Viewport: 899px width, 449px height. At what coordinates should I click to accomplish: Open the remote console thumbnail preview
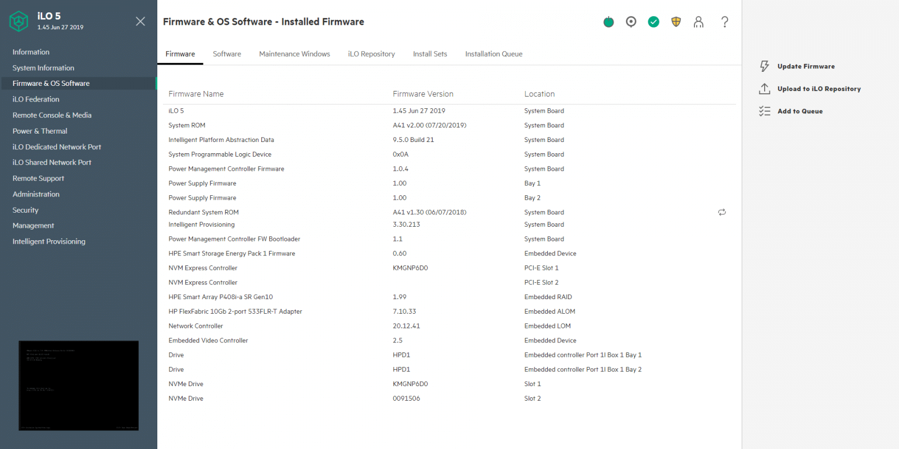[79, 386]
